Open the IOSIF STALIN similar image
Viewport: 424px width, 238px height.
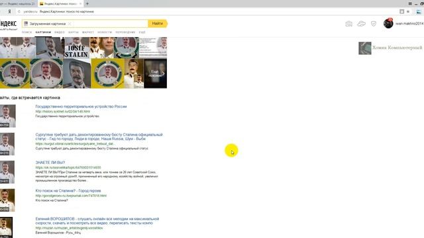click(x=77, y=48)
